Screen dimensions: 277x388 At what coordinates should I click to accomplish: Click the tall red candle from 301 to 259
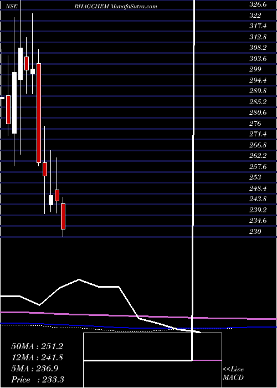click(39, 113)
